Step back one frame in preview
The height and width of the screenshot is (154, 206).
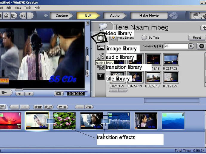20,94
